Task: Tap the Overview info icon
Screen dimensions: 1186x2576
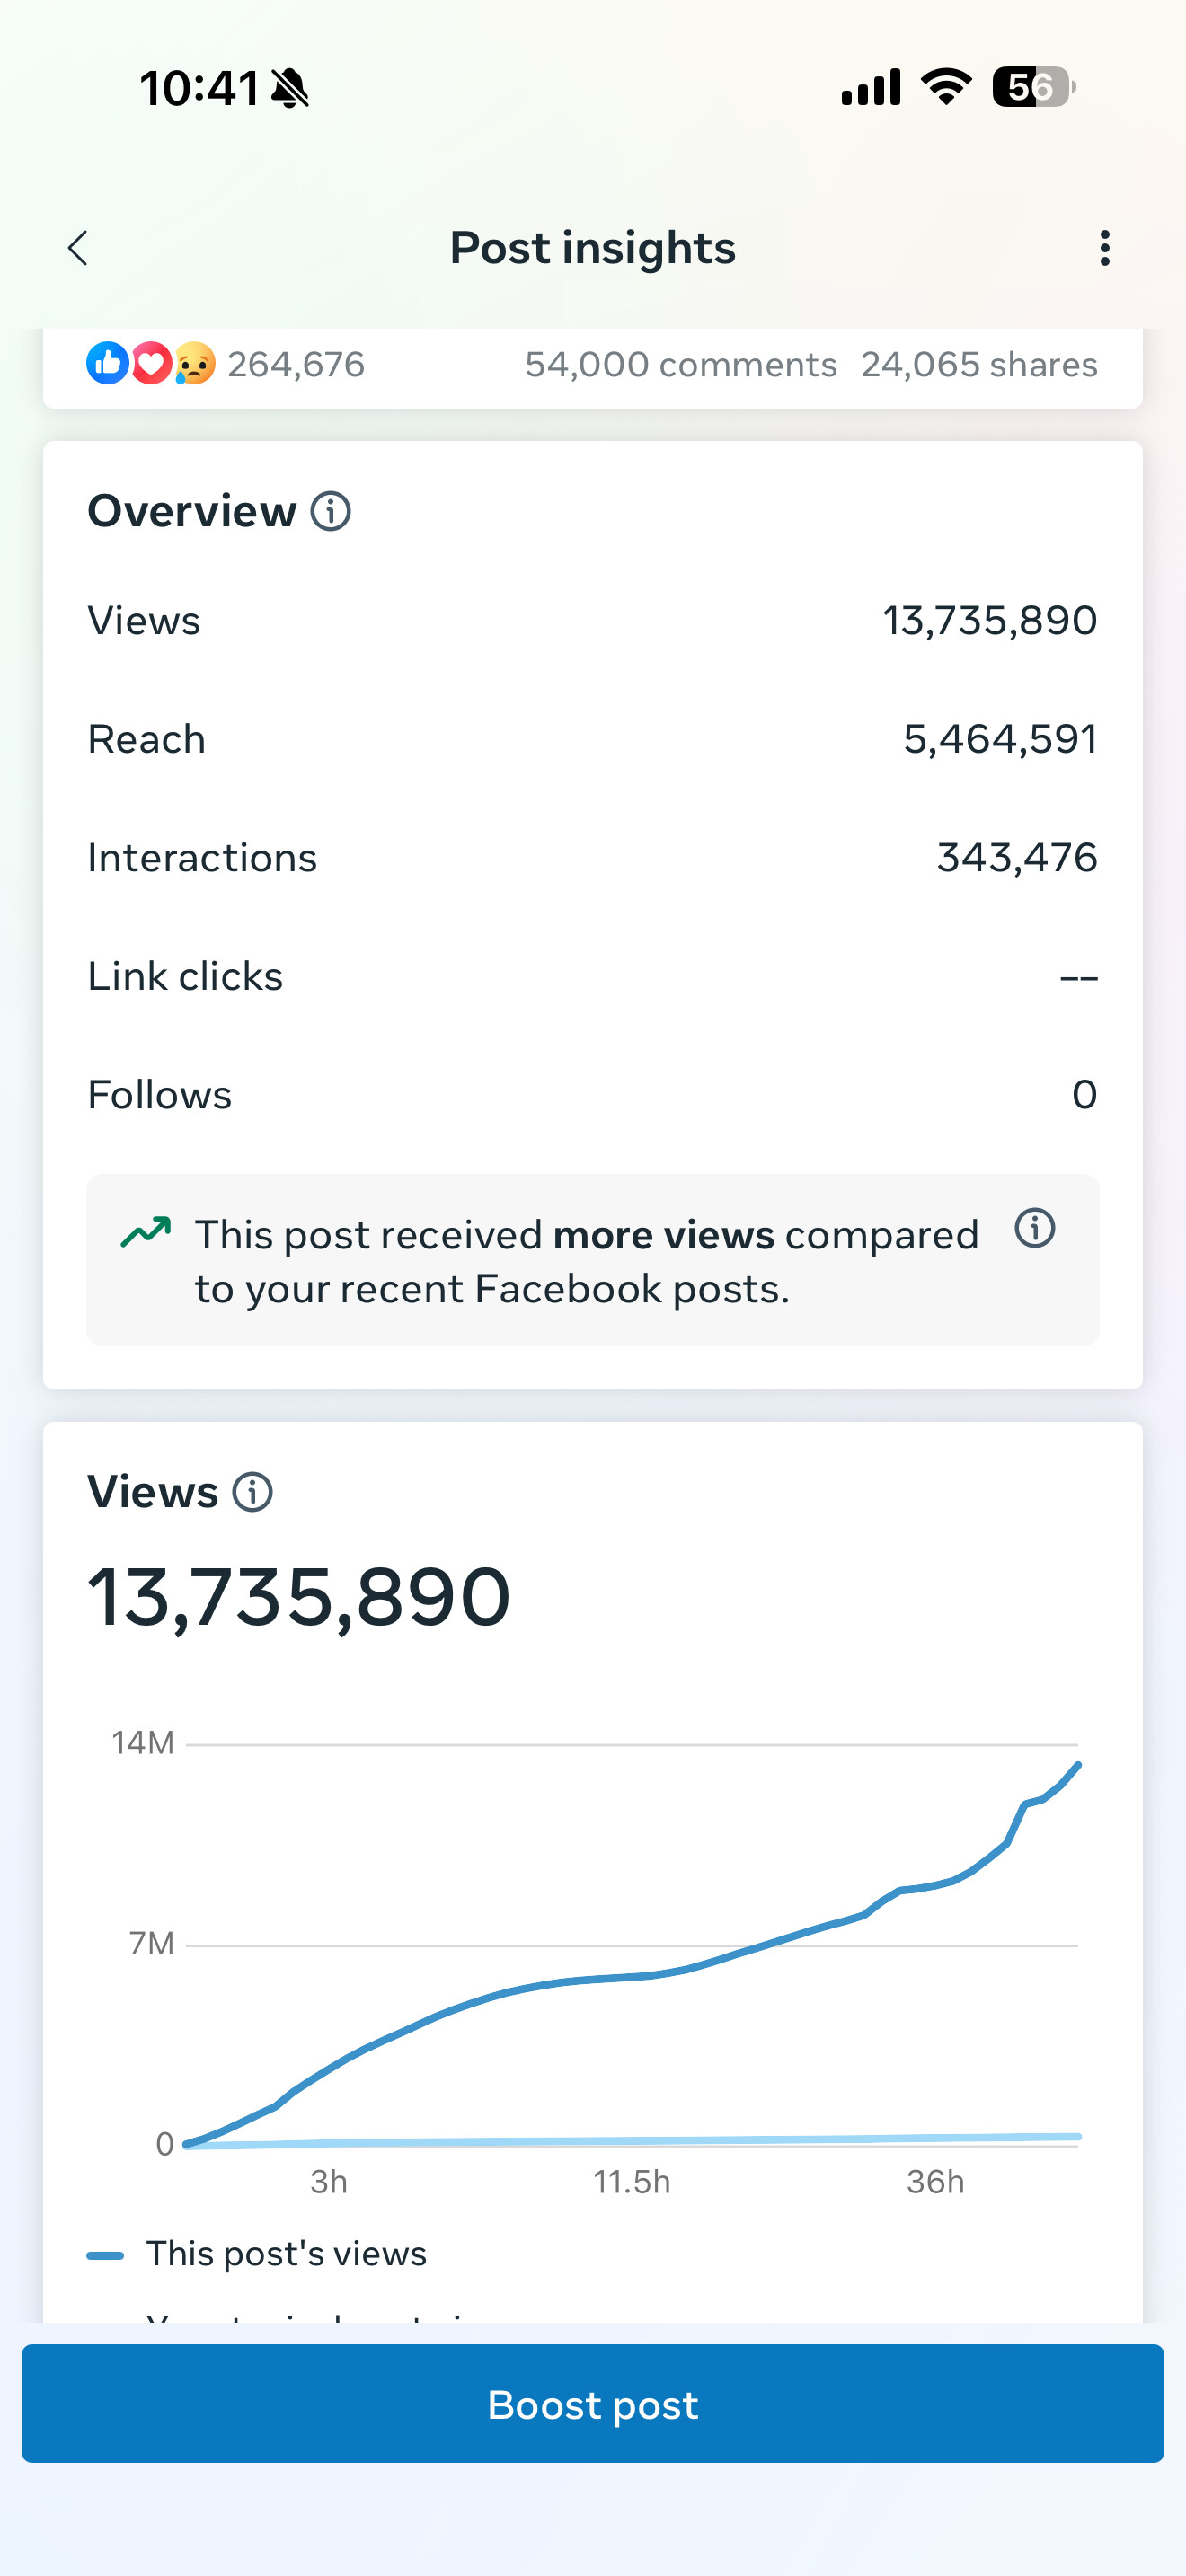Action: click(330, 511)
